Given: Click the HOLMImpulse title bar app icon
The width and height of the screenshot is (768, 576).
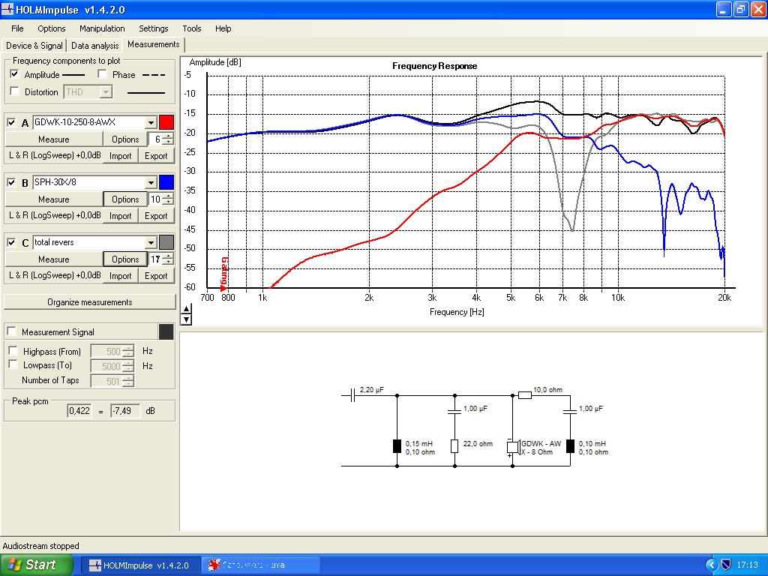Looking at the screenshot, I should [x=7, y=9].
